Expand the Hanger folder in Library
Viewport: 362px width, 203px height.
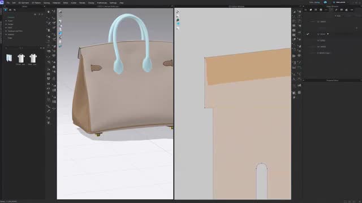click(x=6, y=24)
